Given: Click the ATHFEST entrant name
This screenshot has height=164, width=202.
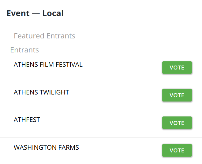Looking at the screenshot, I should pos(27,120).
